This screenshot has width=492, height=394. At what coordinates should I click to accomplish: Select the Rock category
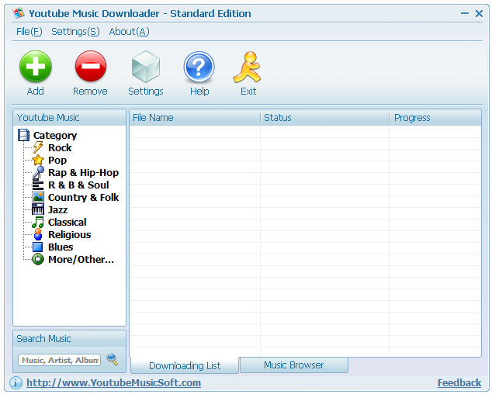point(60,147)
